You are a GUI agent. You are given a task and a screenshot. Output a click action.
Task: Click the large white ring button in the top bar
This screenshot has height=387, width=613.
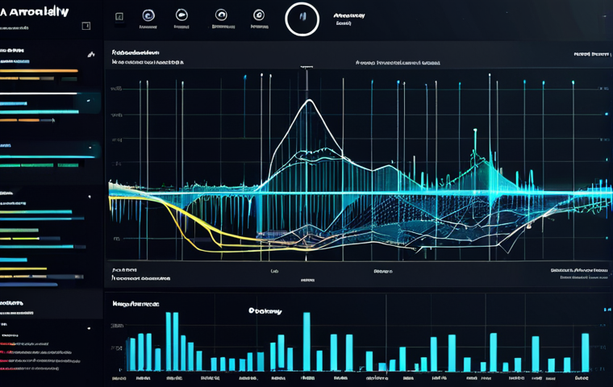click(302, 19)
